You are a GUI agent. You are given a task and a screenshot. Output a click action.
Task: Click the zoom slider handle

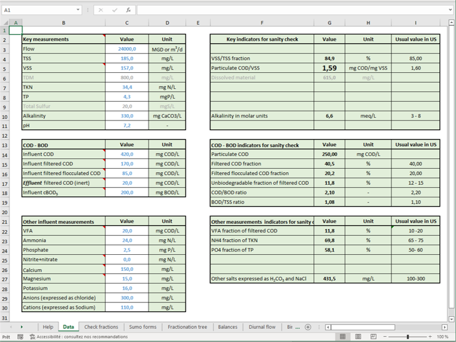pos(407,337)
